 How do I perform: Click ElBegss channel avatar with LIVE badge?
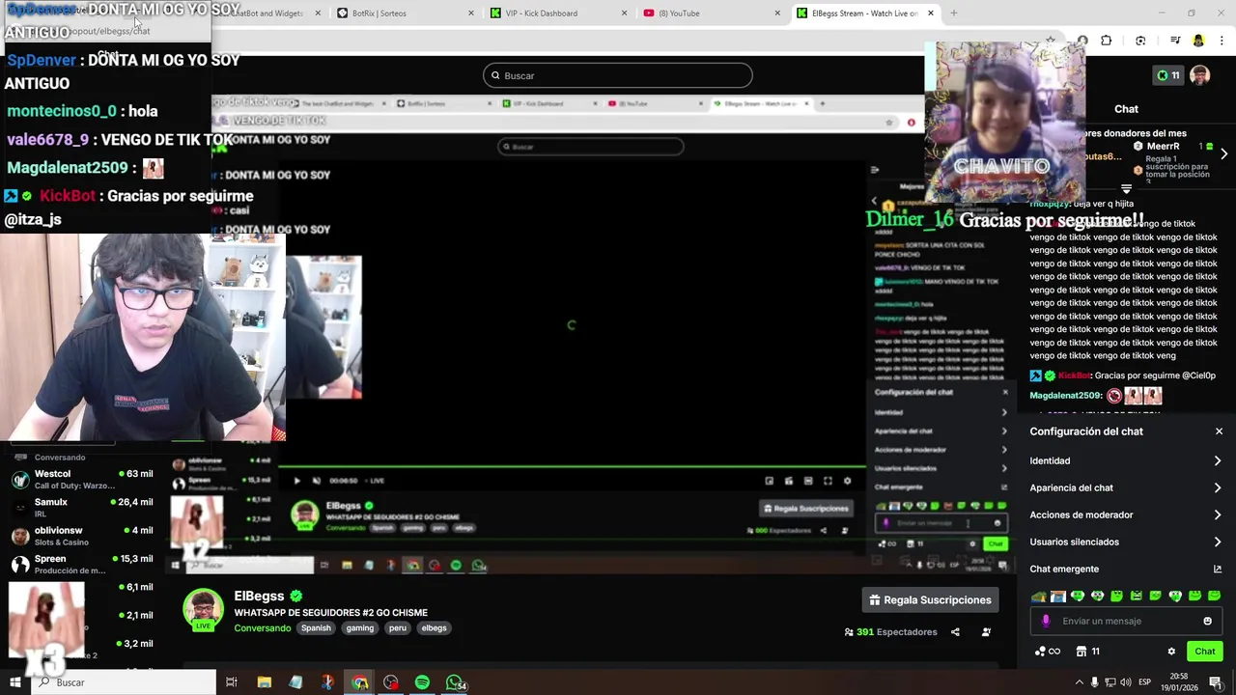[x=203, y=610]
